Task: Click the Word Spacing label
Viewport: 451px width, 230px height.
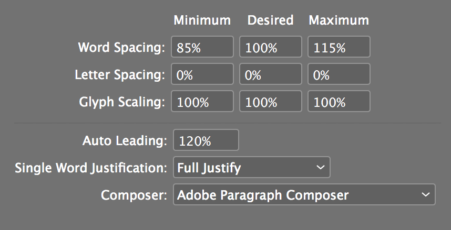Action: coord(121,47)
